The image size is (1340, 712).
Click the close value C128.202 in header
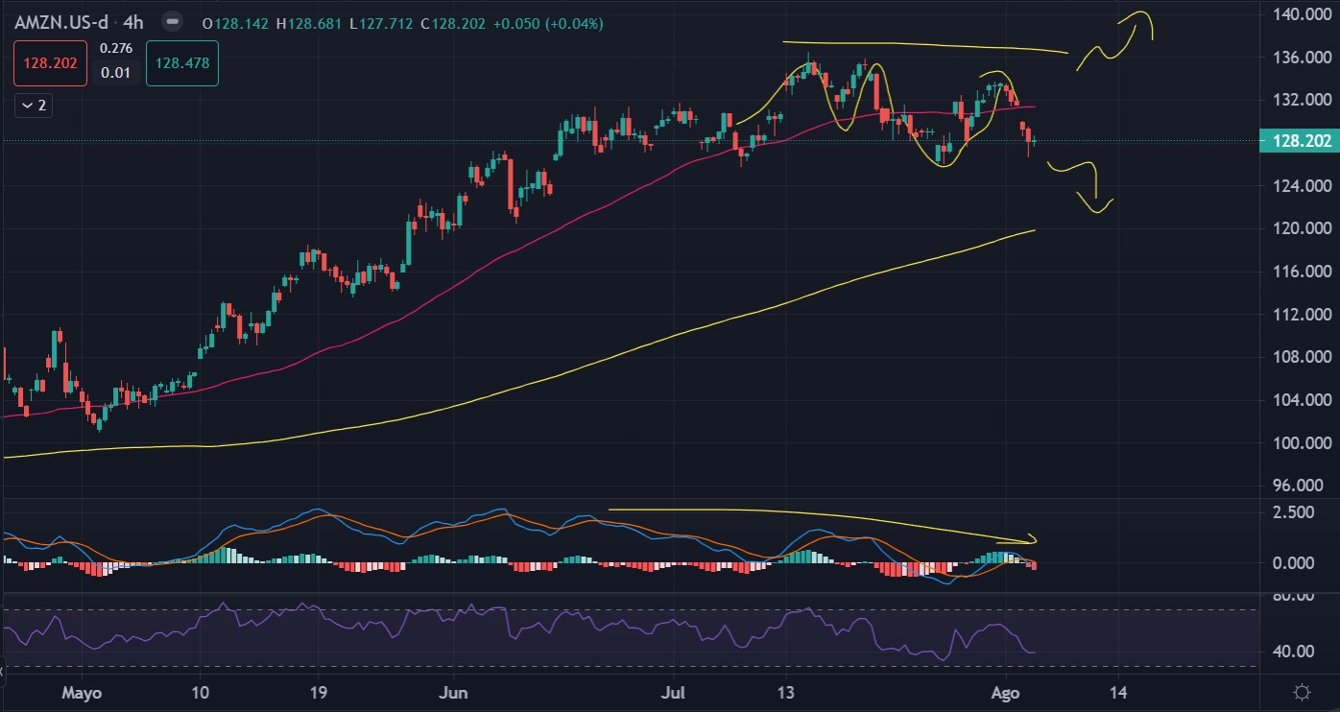coord(453,24)
